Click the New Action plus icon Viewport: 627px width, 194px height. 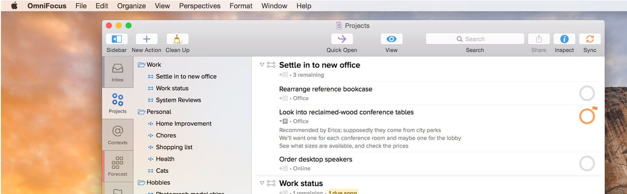[x=146, y=39]
